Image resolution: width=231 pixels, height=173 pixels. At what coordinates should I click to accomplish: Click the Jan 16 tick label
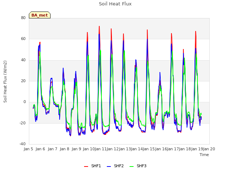click(x=161, y=149)
